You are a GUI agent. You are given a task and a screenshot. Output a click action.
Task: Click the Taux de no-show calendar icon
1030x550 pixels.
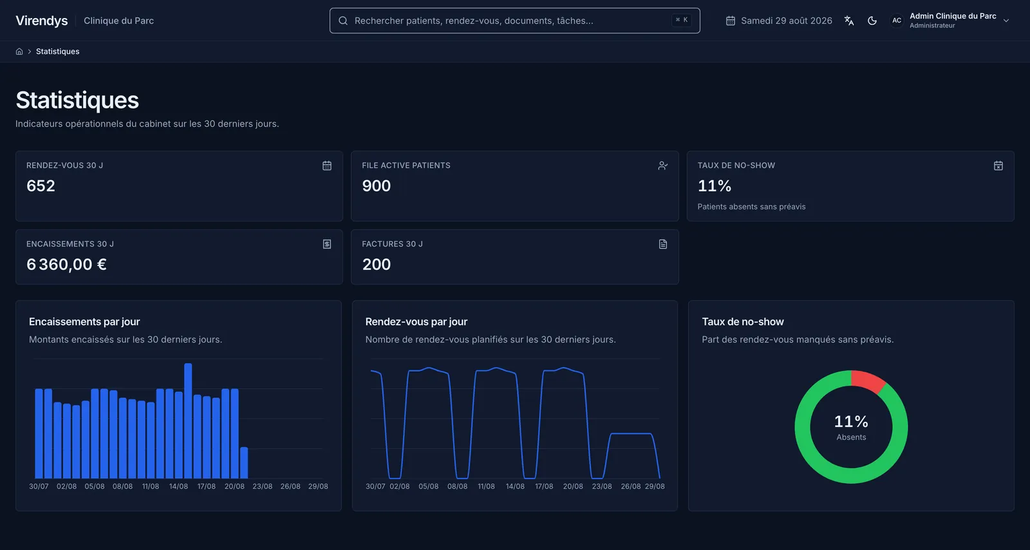click(x=998, y=166)
